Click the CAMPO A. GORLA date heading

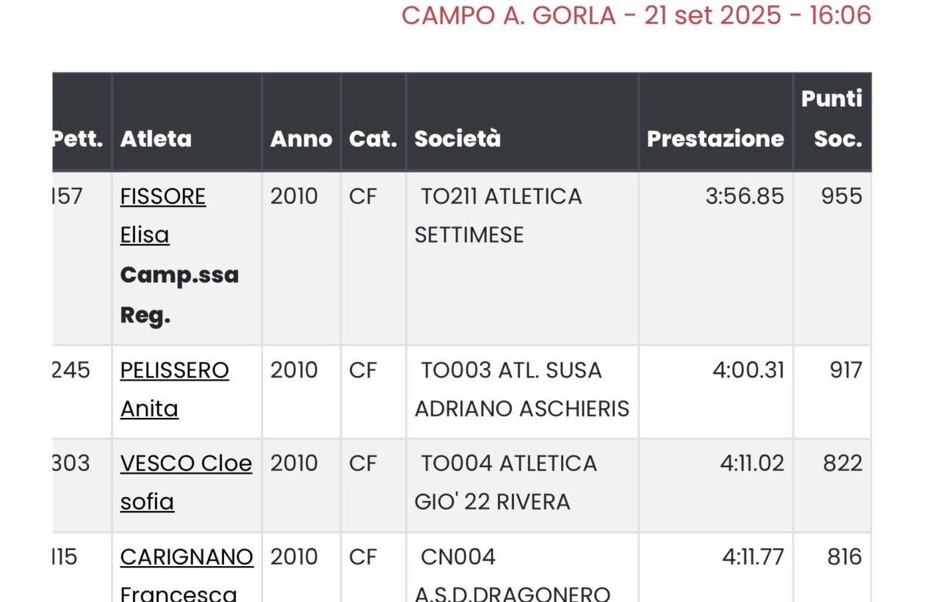pyautogui.click(x=636, y=15)
